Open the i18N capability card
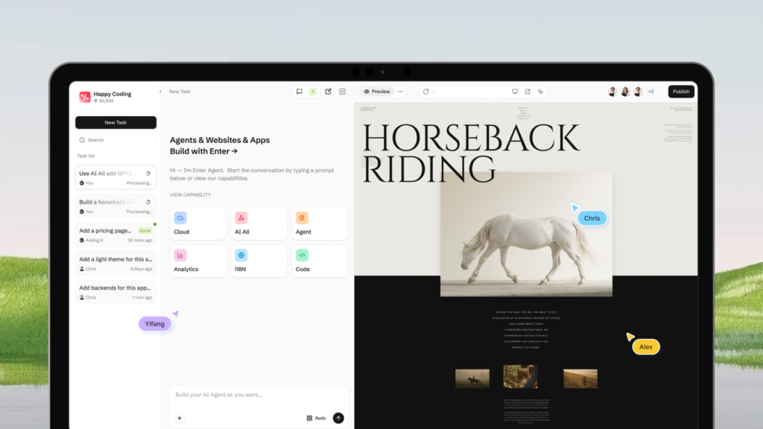 [x=259, y=261]
